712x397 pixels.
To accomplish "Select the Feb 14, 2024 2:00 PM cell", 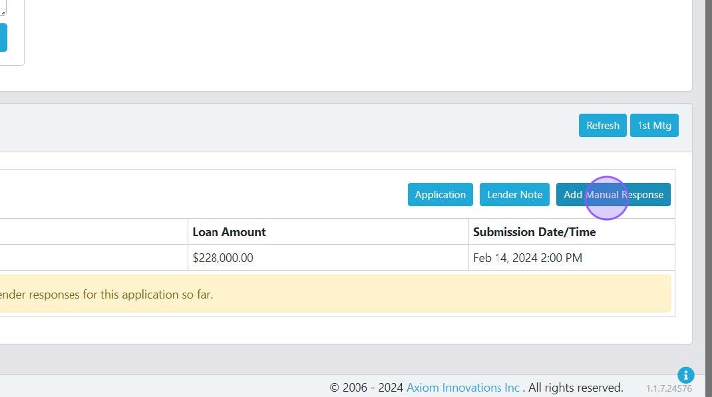I will tap(527, 258).
